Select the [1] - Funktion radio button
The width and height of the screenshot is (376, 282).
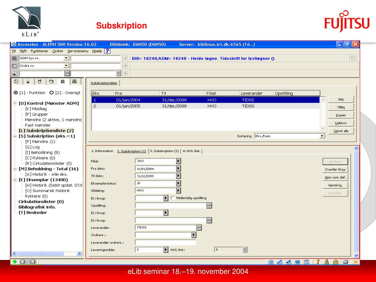(16, 93)
